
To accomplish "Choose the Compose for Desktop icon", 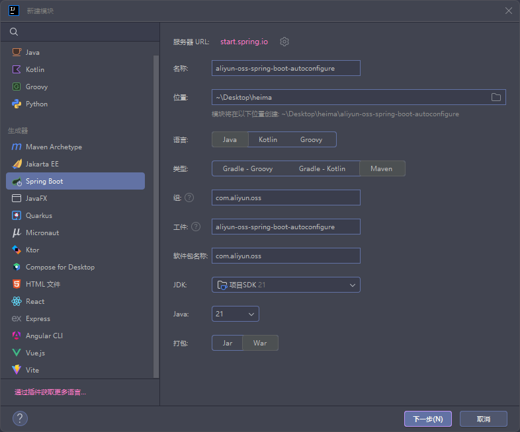I will (x=17, y=267).
